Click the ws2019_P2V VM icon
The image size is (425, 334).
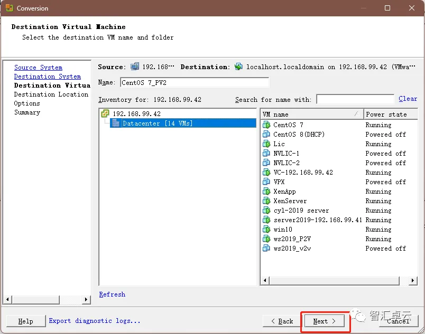[x=266, y=239]
